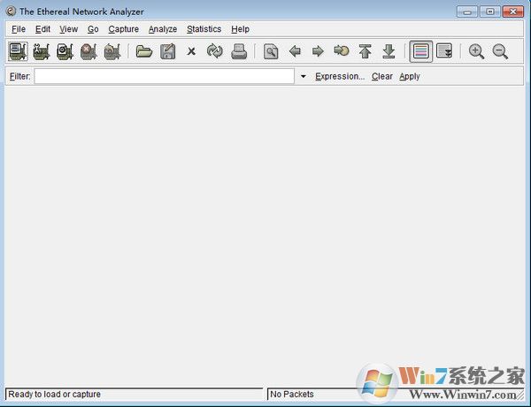Viewport: 531px width, 407px height.
Task: Open the filter Expression dialog
Action: pos(340,76)
